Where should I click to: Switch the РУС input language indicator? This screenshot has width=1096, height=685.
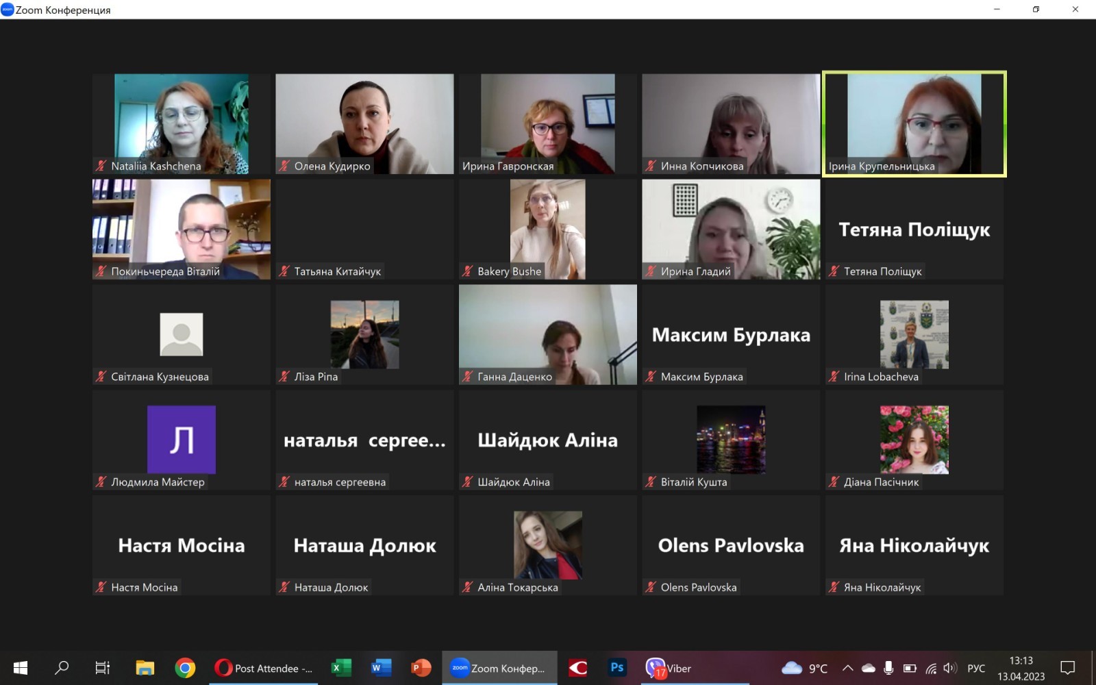(975, 668)
